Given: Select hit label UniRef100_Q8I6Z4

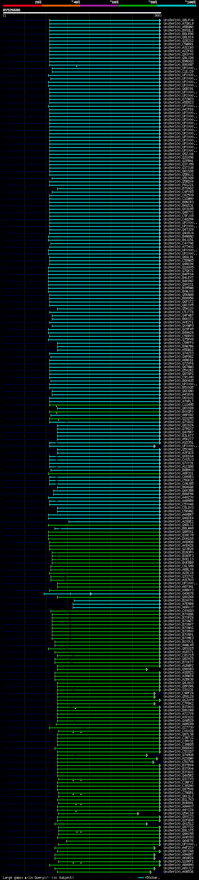Looking at the screenshot, I should pyautogui.click(x=178, y=425).
